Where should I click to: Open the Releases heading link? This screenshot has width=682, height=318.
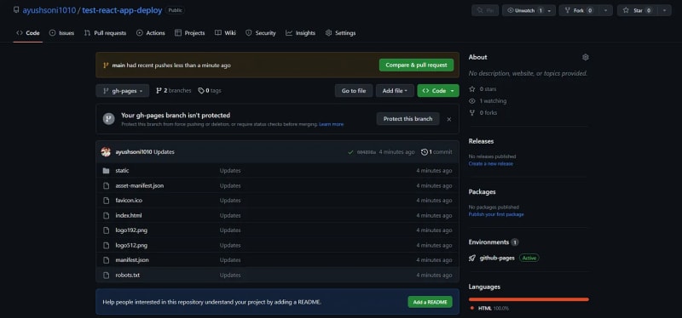tap(481, 141)
